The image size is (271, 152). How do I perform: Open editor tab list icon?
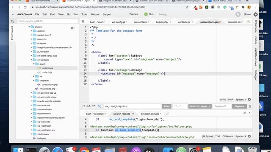pyautogui.click(x=83, y=22)
